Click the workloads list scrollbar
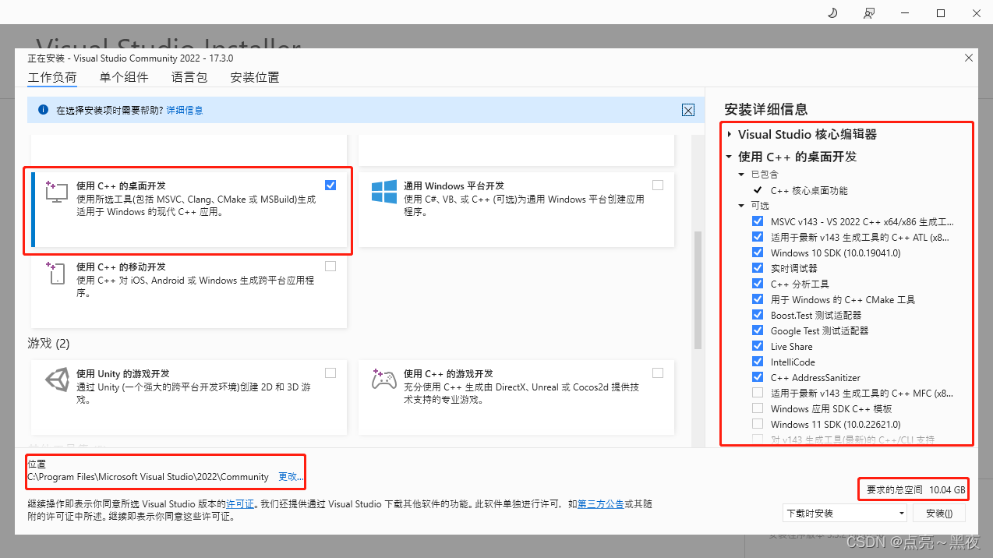The width and height of the screenshot is (993, 558). click(698, 290)
